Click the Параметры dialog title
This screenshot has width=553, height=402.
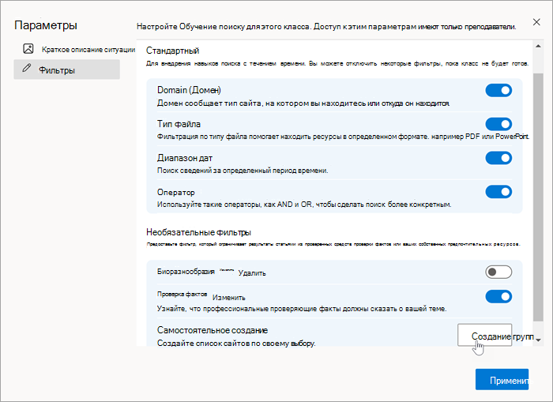coord(46,25)
